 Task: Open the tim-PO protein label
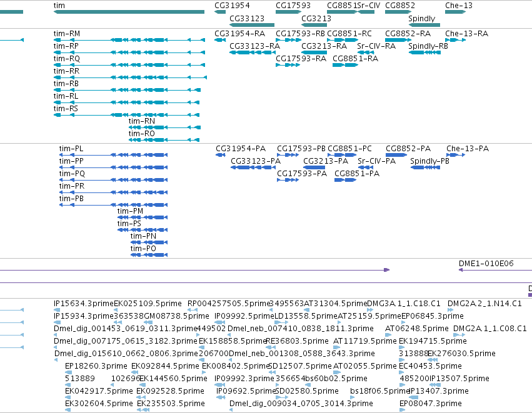point(144,249)
